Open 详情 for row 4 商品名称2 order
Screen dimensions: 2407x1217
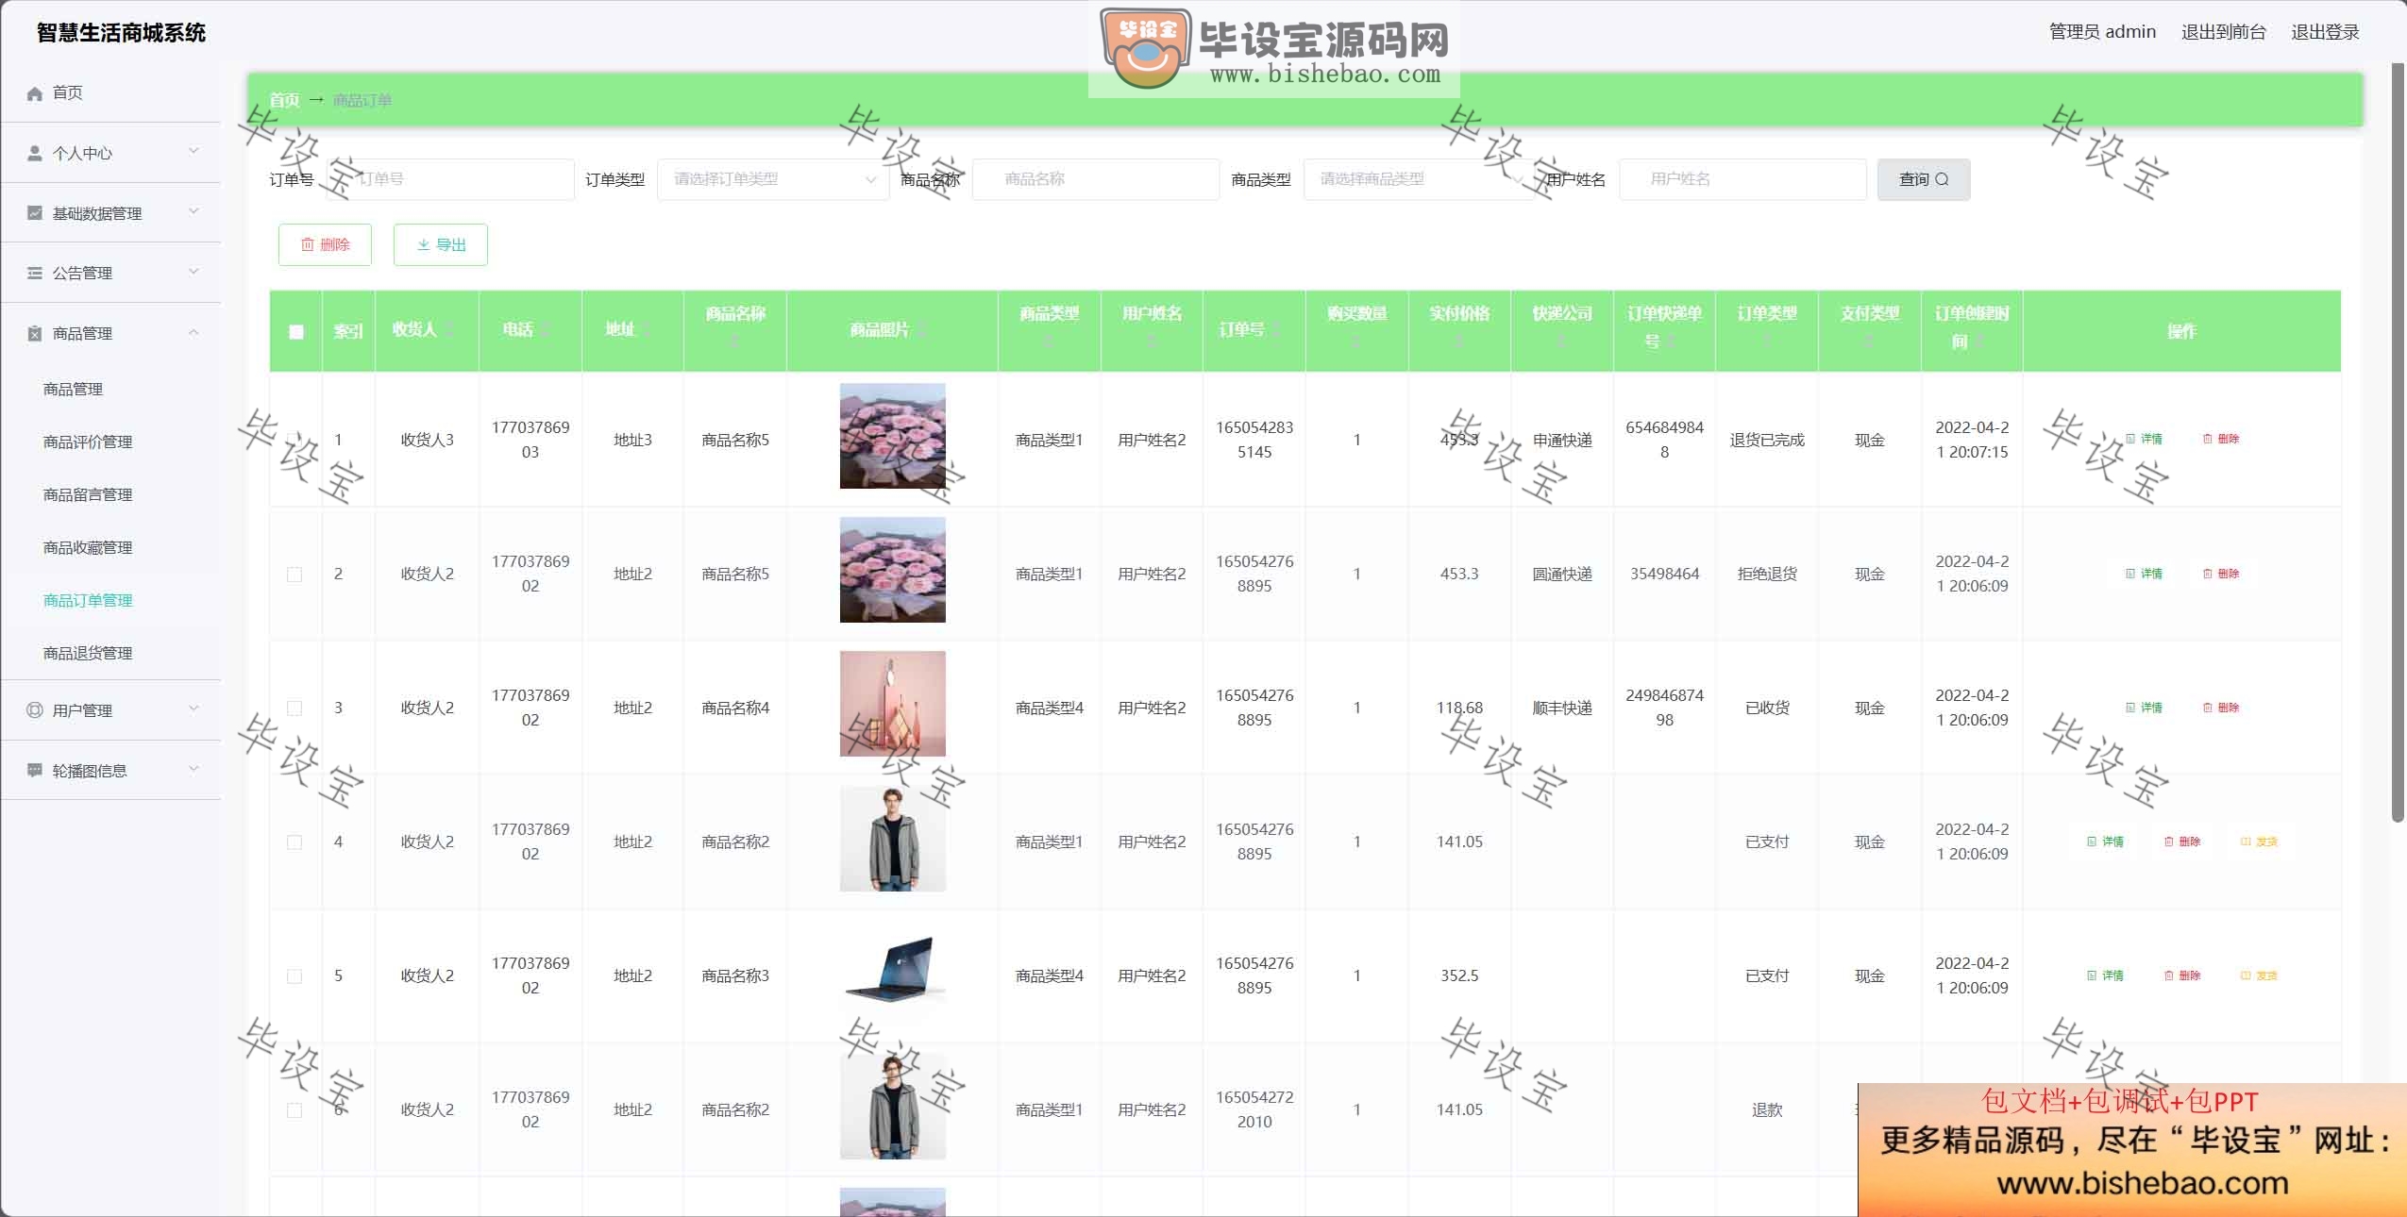coord(2105,842)
